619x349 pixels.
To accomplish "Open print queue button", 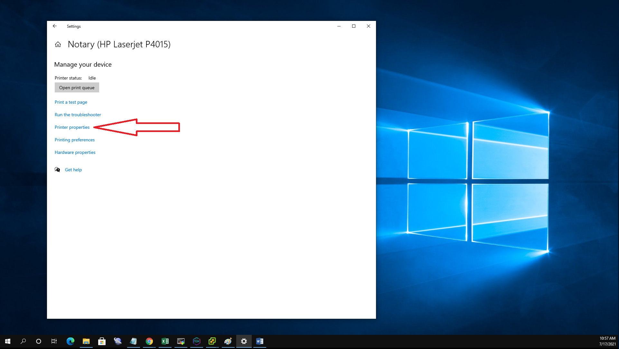I will (77, 88).
